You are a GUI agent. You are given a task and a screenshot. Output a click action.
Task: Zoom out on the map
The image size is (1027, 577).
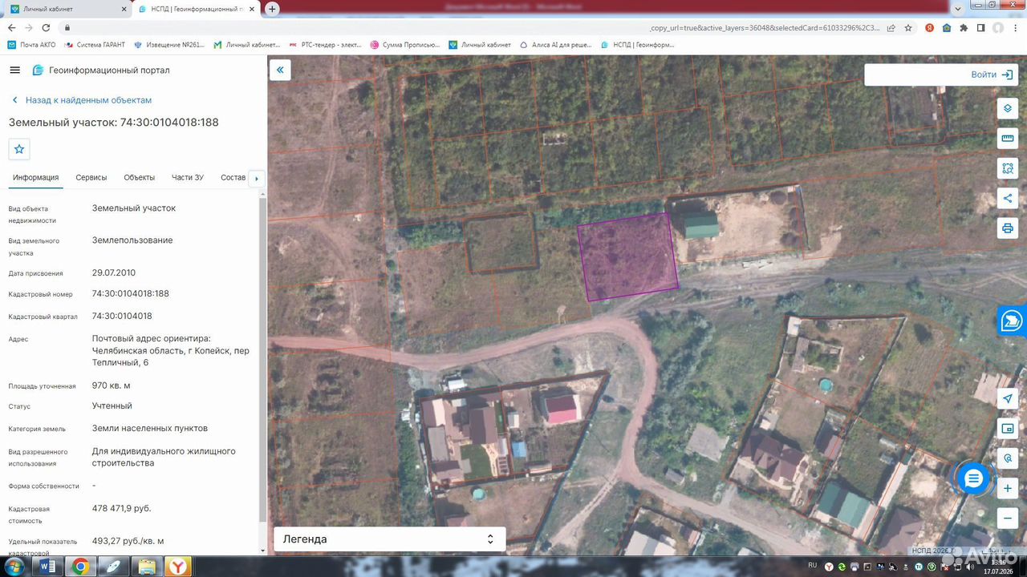(1008, 518)
